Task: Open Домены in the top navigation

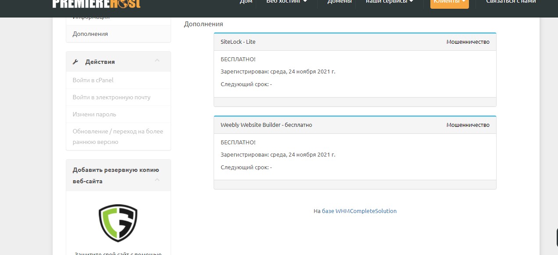Action: pos(340,2)
